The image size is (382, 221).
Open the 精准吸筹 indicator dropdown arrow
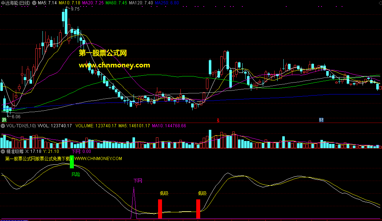click(x=3, y=151)
